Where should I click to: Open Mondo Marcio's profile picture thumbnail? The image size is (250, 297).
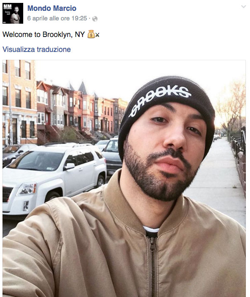(13, 13)
